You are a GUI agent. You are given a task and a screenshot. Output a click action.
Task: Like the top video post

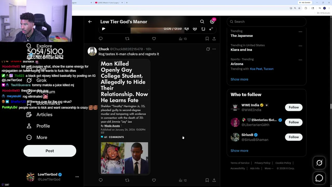click(x=154, y=39)
